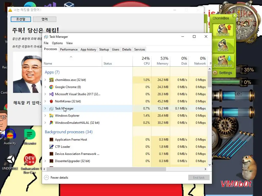Collapse to Fewer details view
The image size is (262, 196).
[x=56, y=178]
